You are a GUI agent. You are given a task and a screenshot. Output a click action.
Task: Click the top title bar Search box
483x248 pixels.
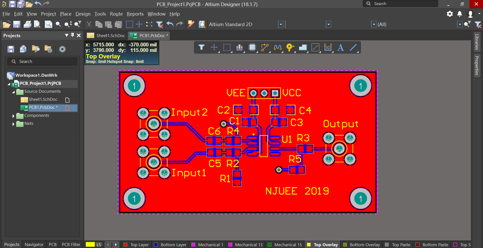click(x=400, y=4)
